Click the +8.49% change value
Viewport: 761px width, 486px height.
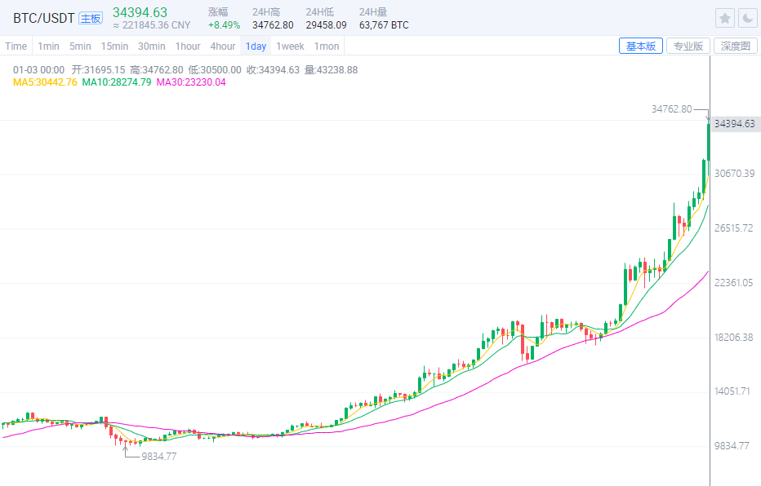[224, 25]
